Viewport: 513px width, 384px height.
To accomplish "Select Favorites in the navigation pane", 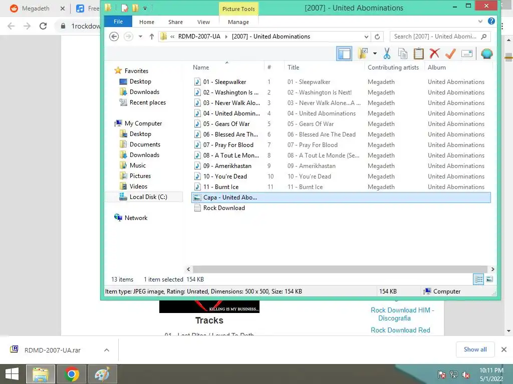I will pyautogui.click(x=136, y=71).
